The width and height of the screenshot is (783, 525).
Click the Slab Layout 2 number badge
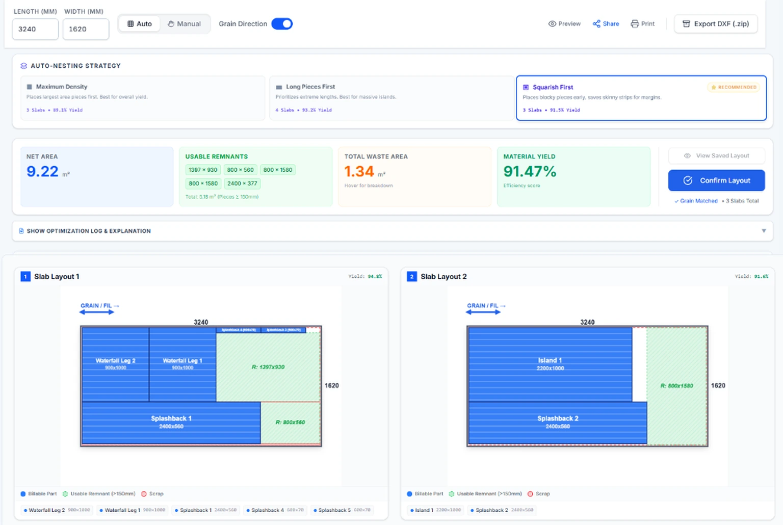(x=412, y=276)
